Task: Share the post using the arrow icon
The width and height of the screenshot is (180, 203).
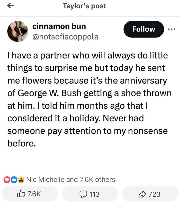Action: point(142,194)
